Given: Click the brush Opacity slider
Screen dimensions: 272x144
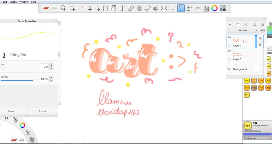Looking at the screenshot, I should point(18,81).
